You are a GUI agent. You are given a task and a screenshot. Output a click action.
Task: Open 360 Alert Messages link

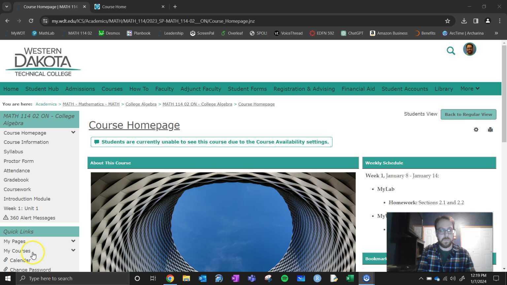coord(29,218)
